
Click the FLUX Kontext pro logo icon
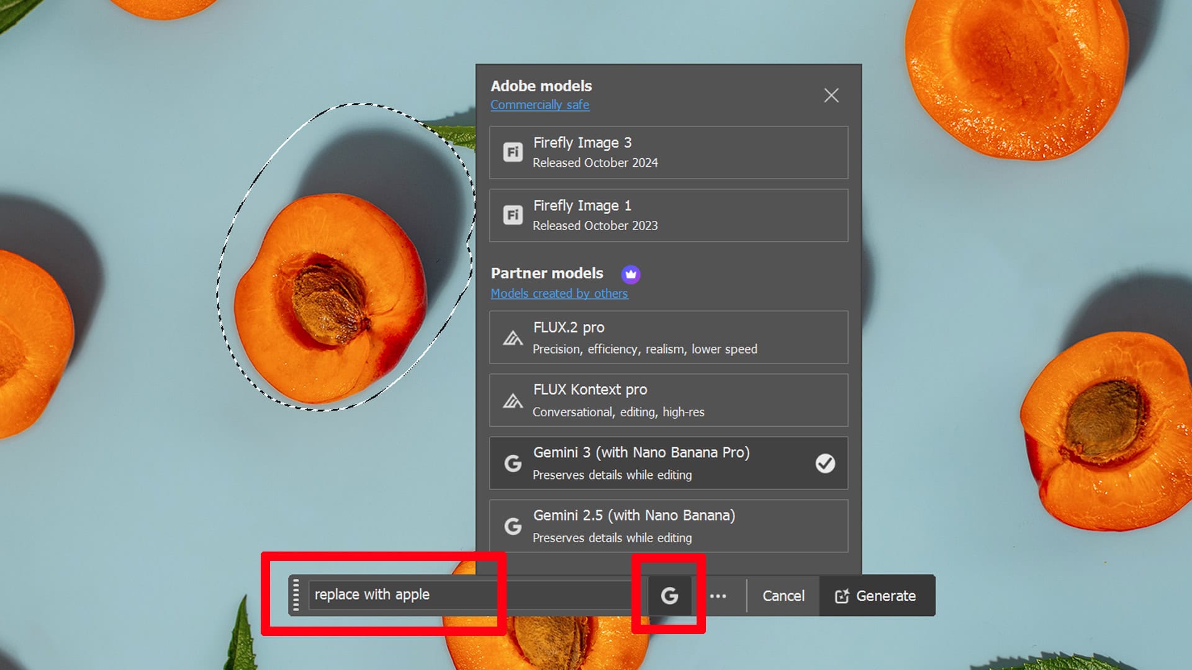(513, 401)
